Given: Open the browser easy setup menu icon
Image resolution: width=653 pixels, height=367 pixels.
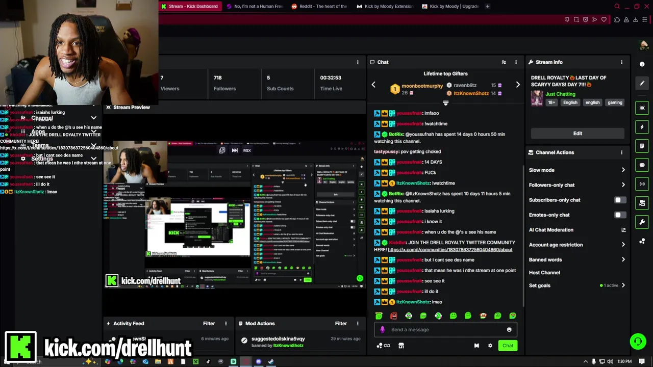Looking at the screenshot, I should tap(645, 20).
